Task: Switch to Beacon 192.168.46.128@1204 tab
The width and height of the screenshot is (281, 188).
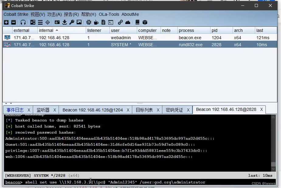Action: [93, 110]
